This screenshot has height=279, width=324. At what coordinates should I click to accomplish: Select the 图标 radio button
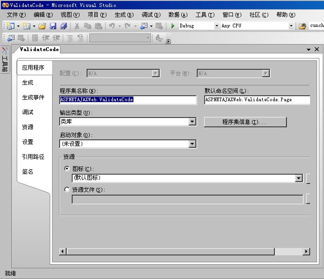[x=67, y=169]
